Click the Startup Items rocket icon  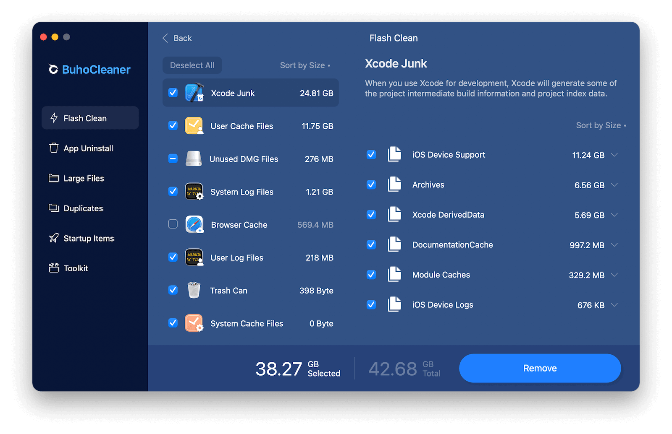tap(54, 238)
